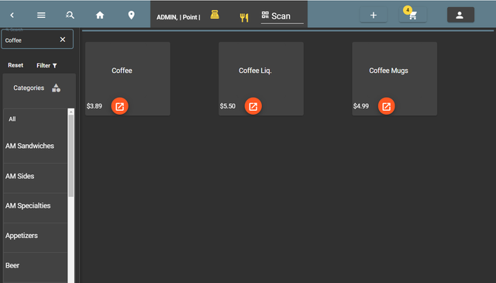
Task: Select the Coffee product card
Action: point(128,78)
